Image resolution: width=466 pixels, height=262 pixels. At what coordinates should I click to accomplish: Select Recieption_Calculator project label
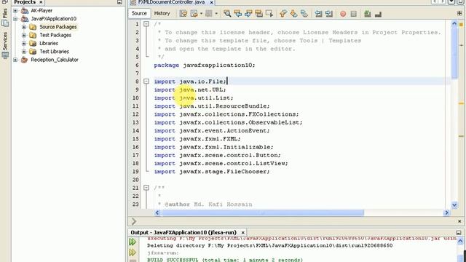click(x=55, y=60)
